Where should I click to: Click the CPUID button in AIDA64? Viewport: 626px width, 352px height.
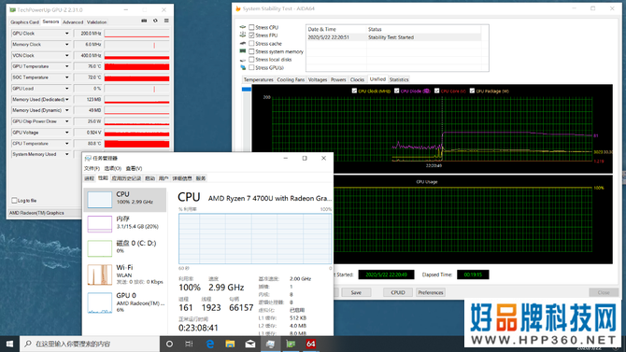click(398, 292)
